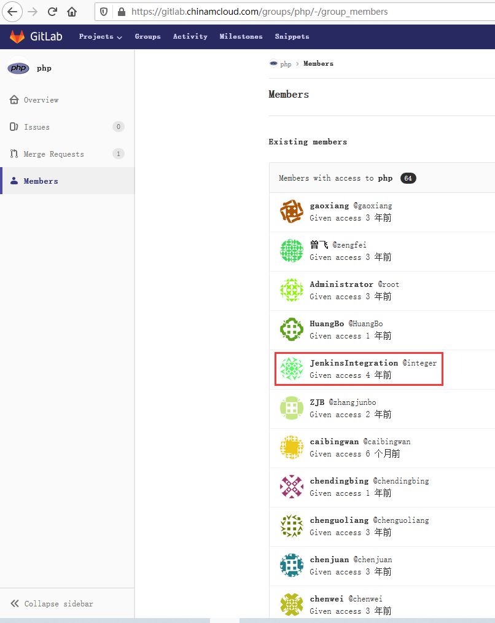This screenshot has height=623, width=495.
Task: Click the avatar of @zengfei
Action: [x=292, y=251]
